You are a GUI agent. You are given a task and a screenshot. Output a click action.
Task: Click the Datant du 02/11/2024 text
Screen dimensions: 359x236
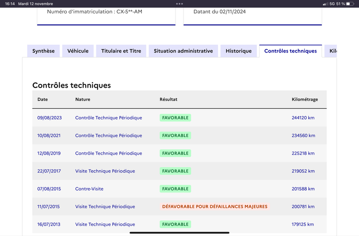tap(219, 12)
